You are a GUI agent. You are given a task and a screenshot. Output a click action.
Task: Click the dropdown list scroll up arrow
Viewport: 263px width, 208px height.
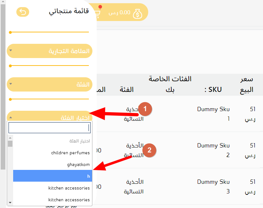point(10,138)
